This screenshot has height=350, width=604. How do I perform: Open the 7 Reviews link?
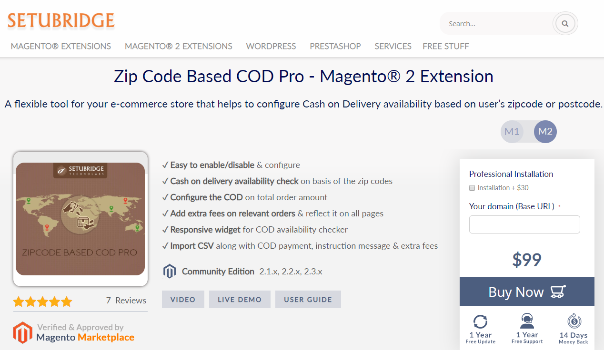point(126,300)
